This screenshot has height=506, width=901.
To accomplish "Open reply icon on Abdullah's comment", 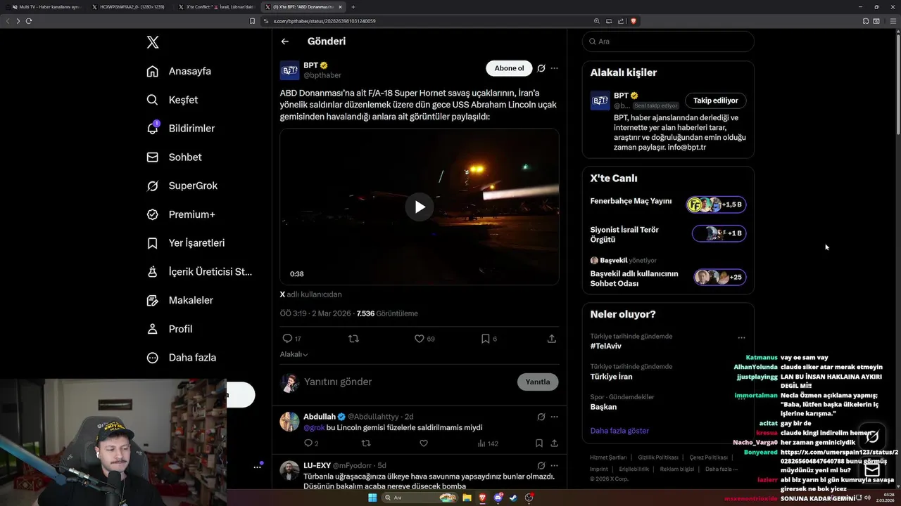I will tap(308, 443).
